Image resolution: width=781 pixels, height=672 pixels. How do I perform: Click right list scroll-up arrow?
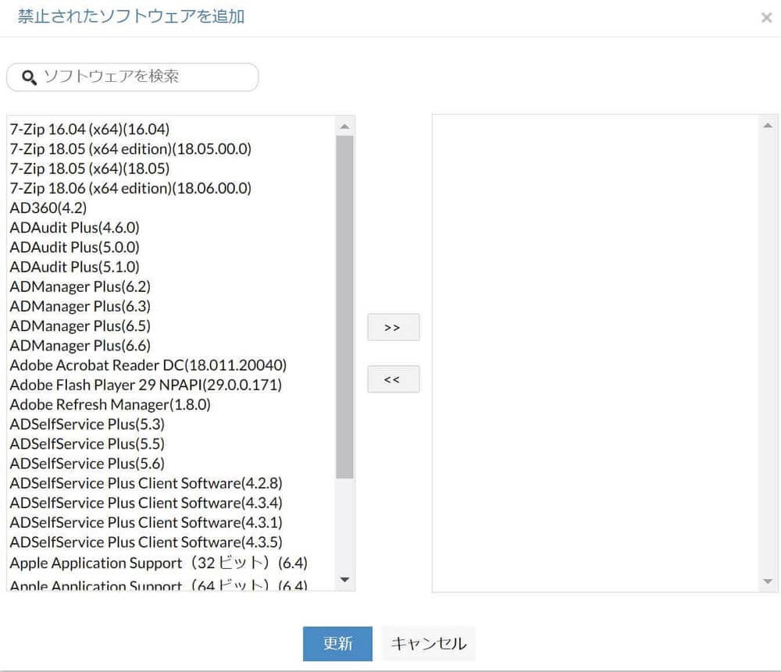pyautogui.click(x=768, y=126)
